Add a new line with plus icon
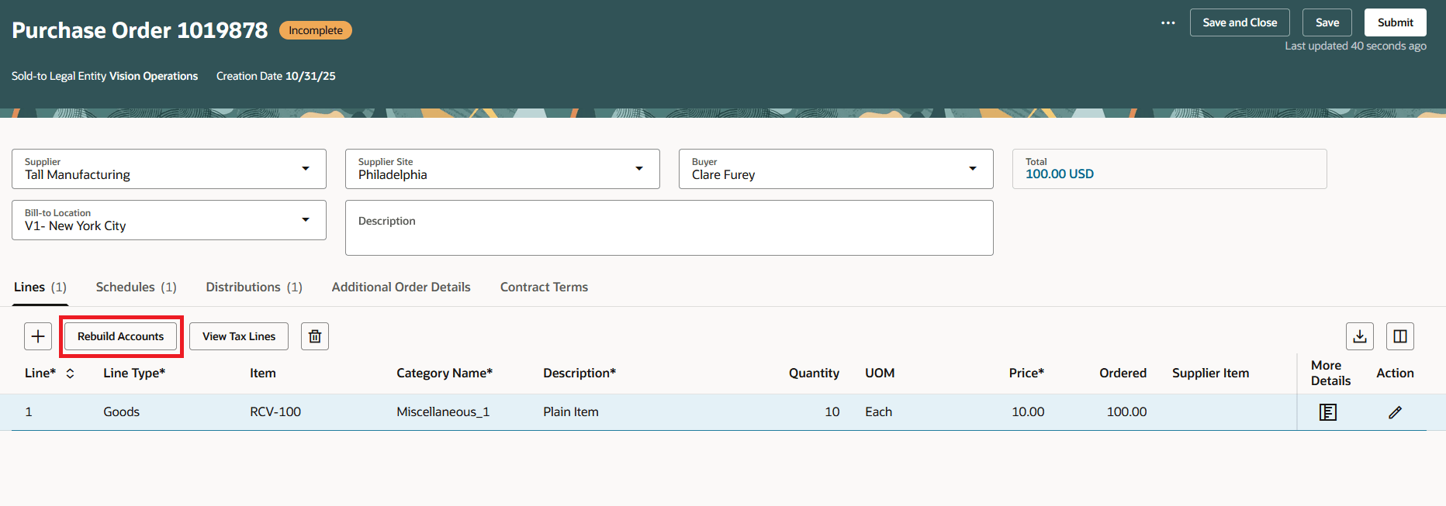Image resolution: width=1446 pixels, height=506 pixels. pyautogui.click(x=38, y=336)
